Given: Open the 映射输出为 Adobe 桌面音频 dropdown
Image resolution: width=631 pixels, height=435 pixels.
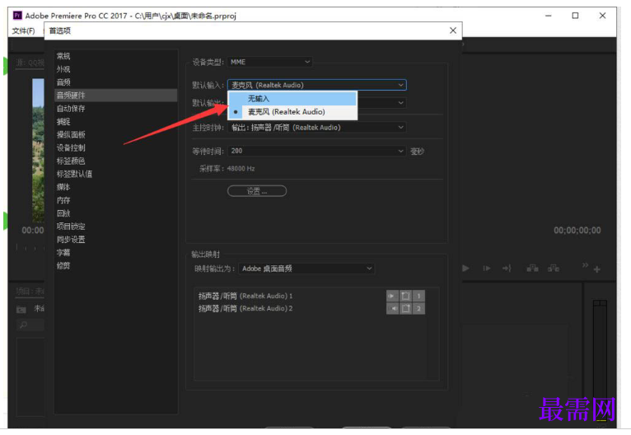Looking at the screenshot, I should point(306,269).
